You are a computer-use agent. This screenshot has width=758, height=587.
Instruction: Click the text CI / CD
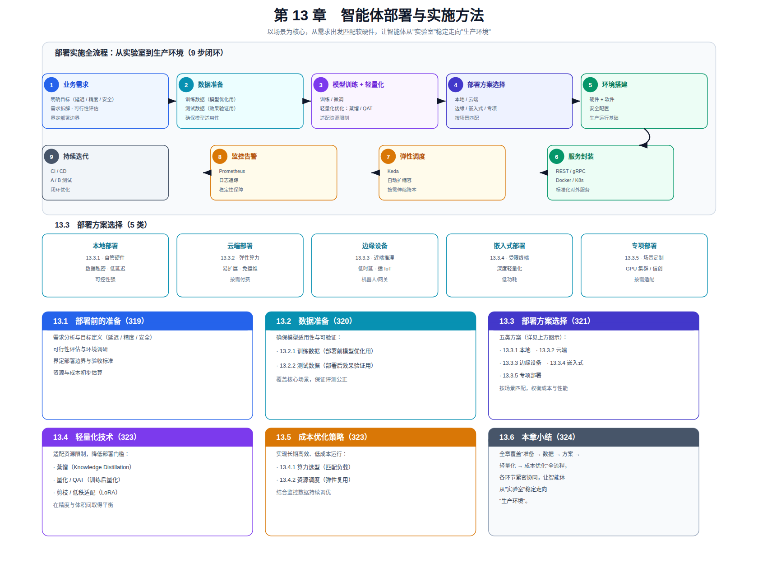point(58,171)
